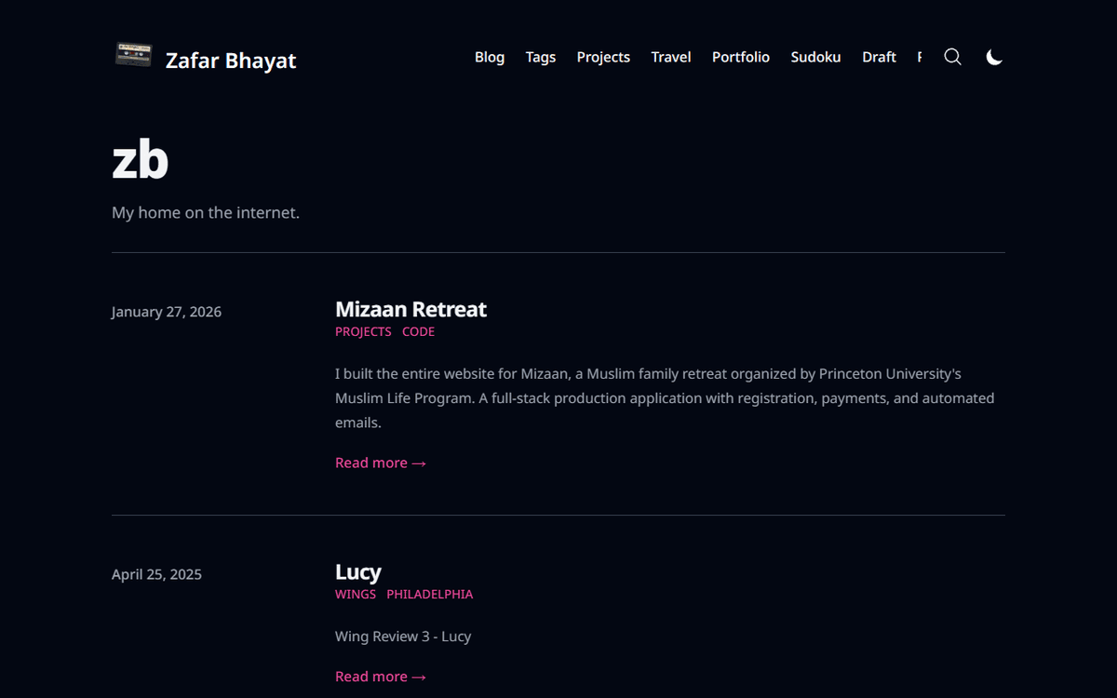The image size is (1117, 698).
Task: Open the Mizaan Retreat post title
Action: tap(410, 309)
